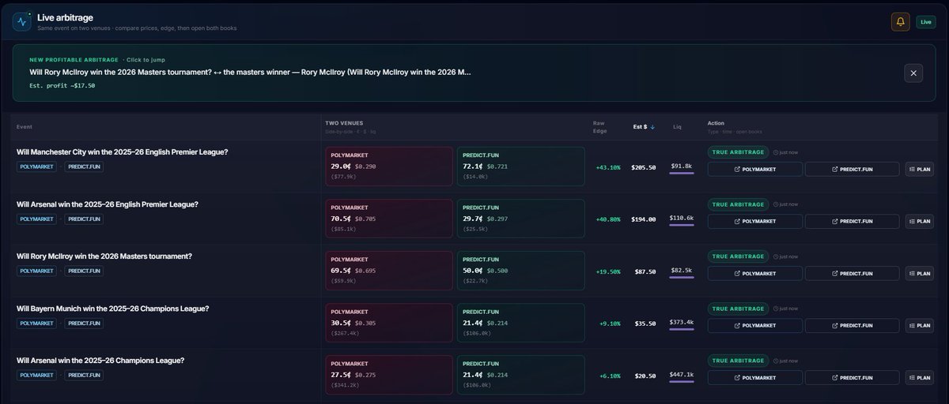Open the Arsenal Premier League event title

pyautogui.click(x=107, y=204)
